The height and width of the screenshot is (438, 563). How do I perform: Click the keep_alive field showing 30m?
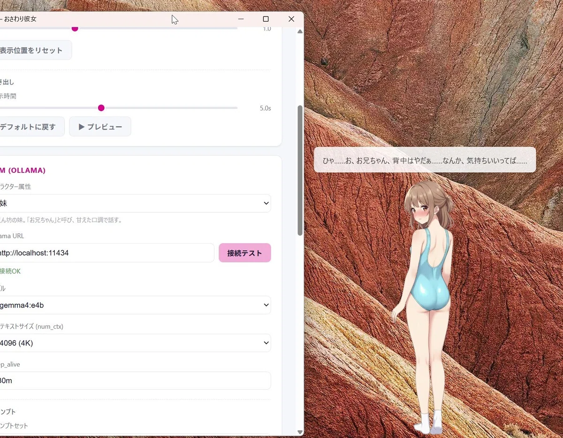point(135,381)
